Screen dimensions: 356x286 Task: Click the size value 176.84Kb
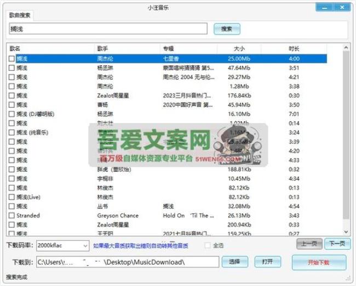click(239, 96)
